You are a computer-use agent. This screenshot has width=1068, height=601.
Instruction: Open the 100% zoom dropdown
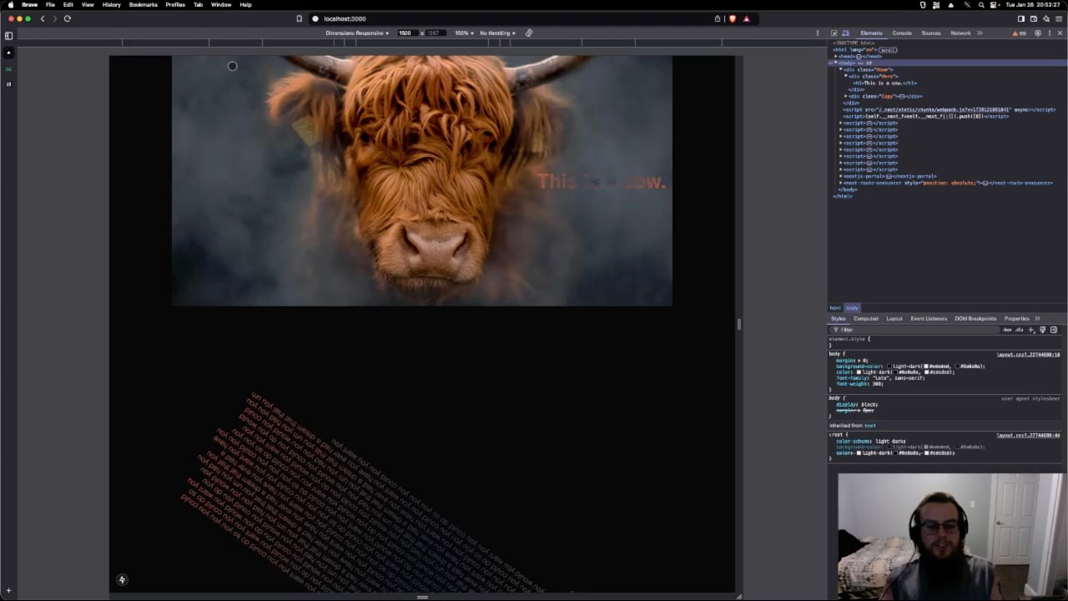pos(464,33)
